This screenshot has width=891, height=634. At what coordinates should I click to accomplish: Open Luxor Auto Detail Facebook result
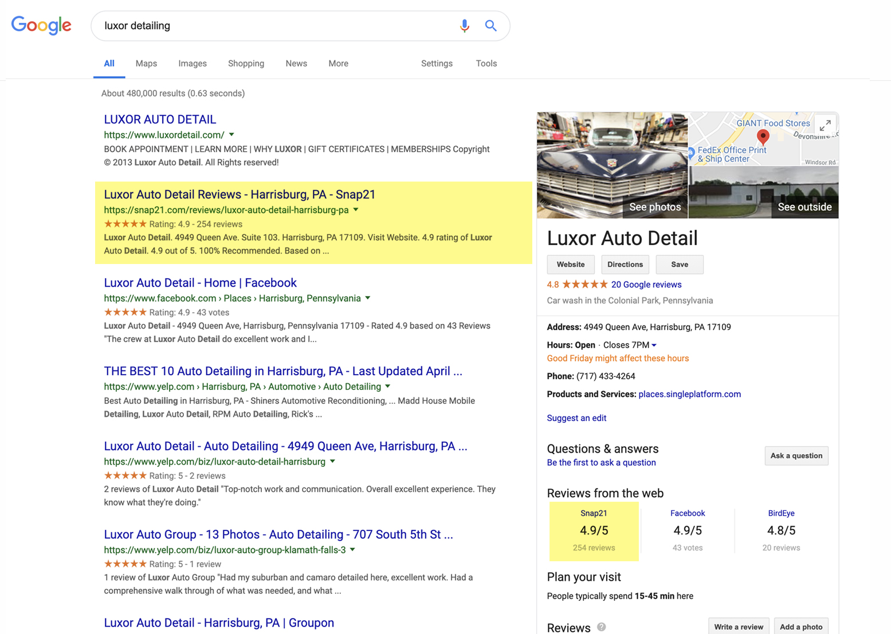(200, 282)
